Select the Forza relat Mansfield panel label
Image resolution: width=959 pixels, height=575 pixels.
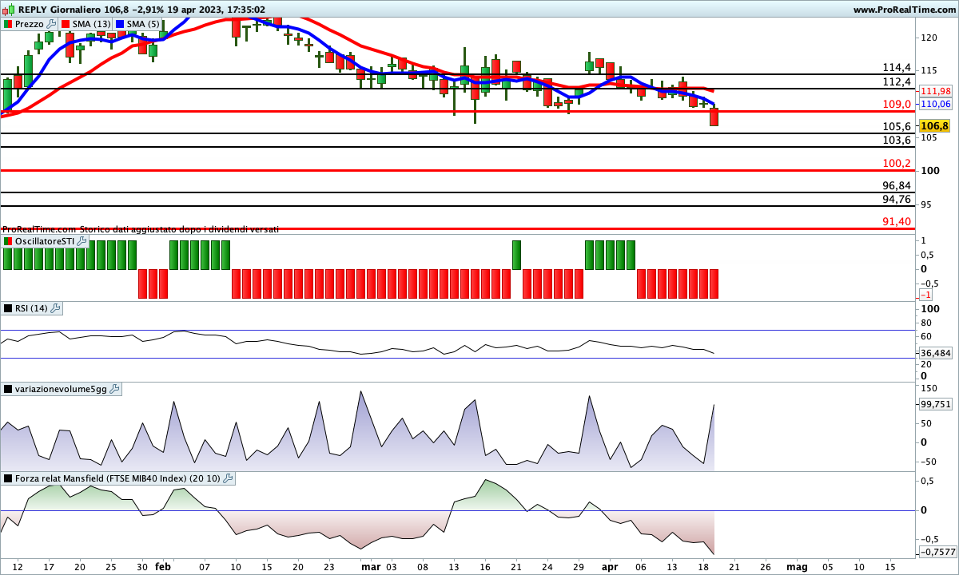pos(118,478)
